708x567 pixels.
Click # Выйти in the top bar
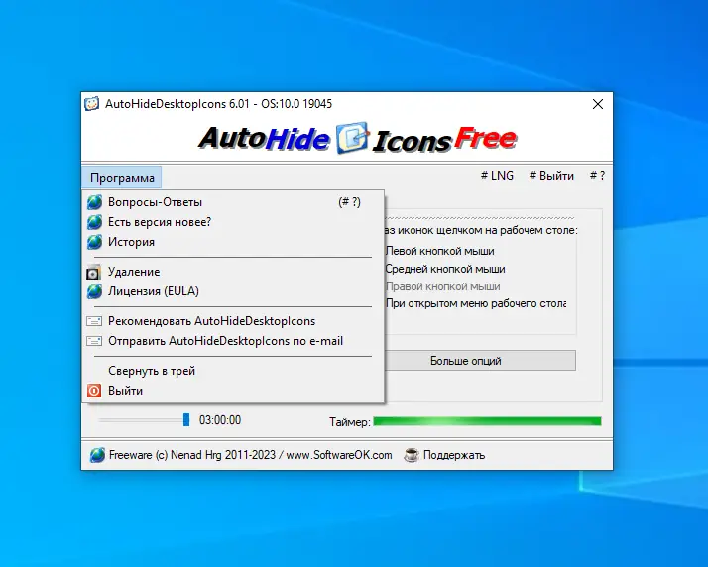[x=551, y=176]
